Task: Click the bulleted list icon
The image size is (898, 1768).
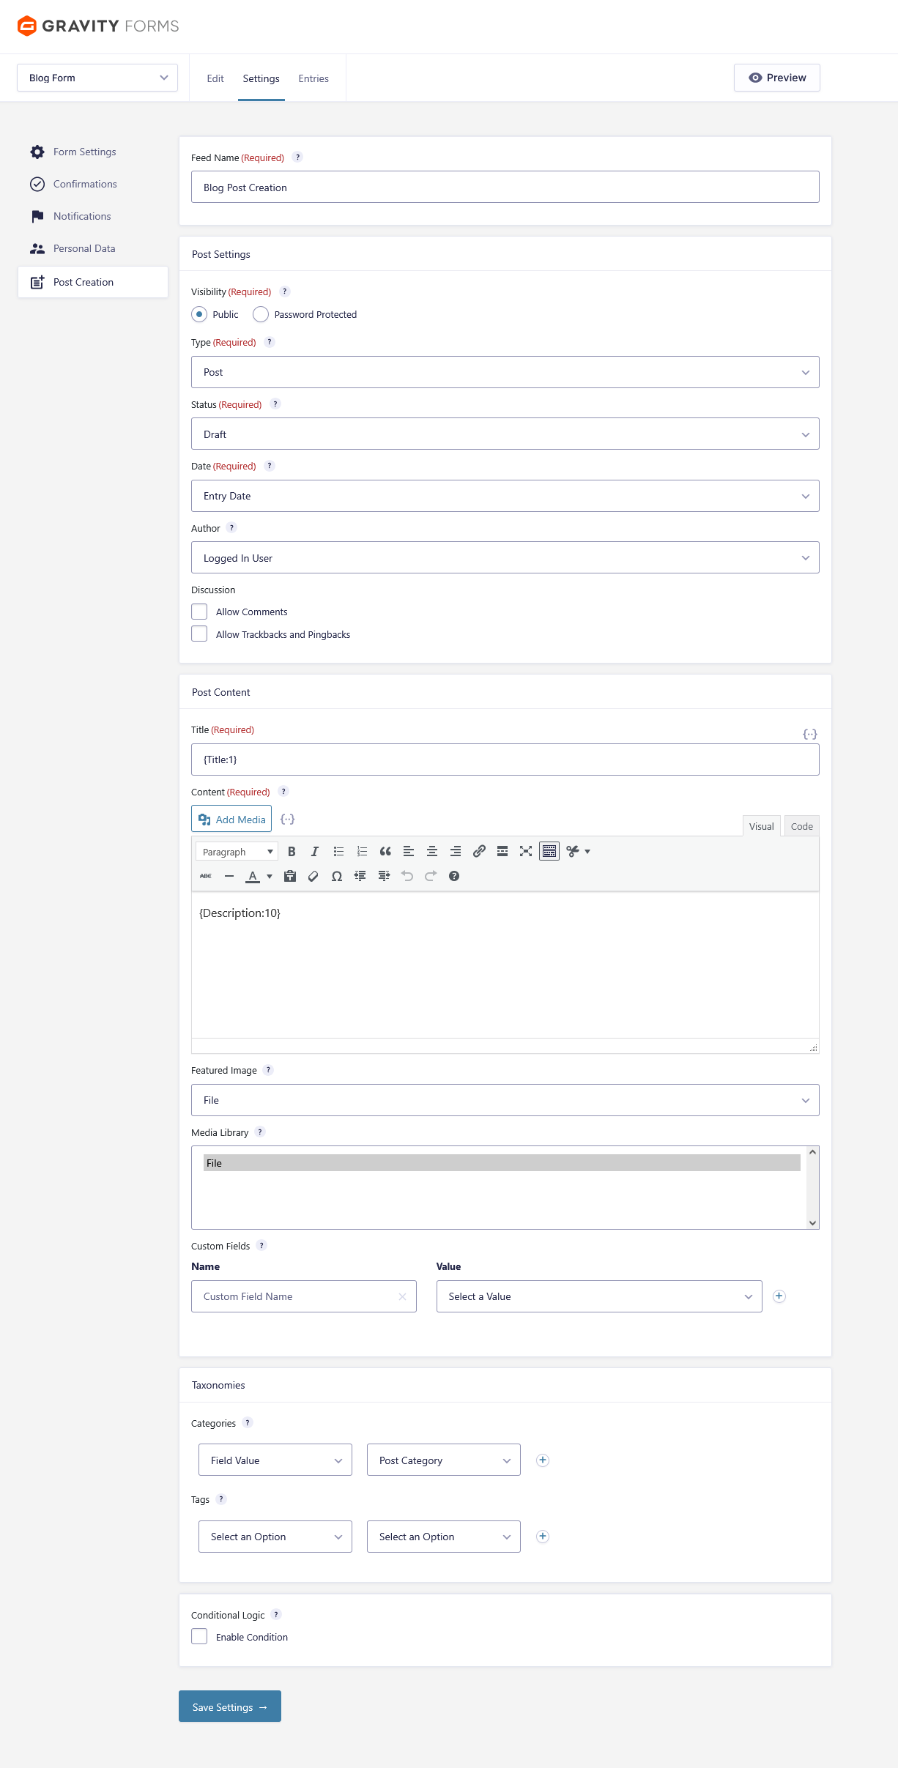Action: 338,851
